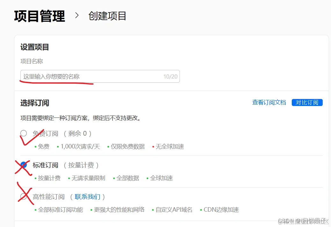Click the CDN边缘加速 feature text

[x=221, y=210]
